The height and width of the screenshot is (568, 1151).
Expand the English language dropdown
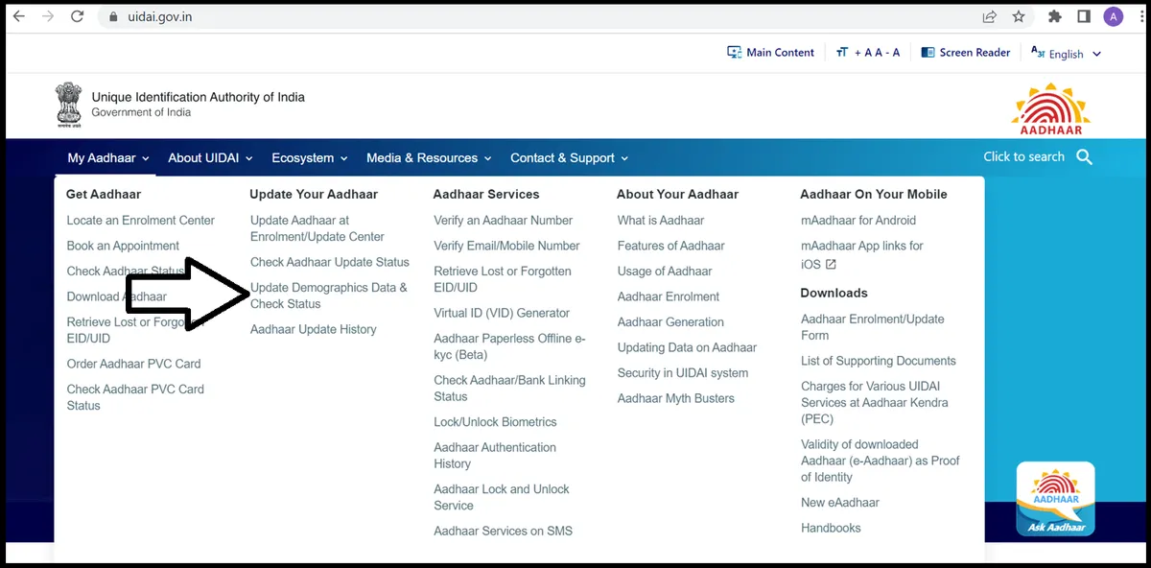(x=1067, y=54)
